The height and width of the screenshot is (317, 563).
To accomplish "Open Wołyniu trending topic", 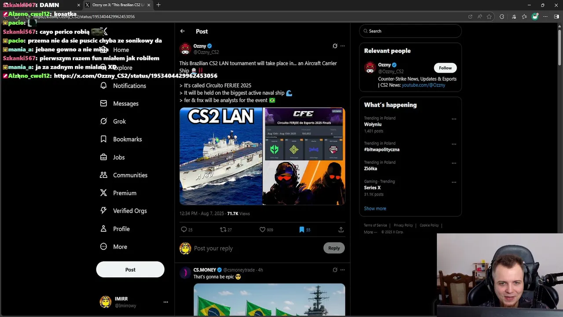I will (x=373, y=125).
